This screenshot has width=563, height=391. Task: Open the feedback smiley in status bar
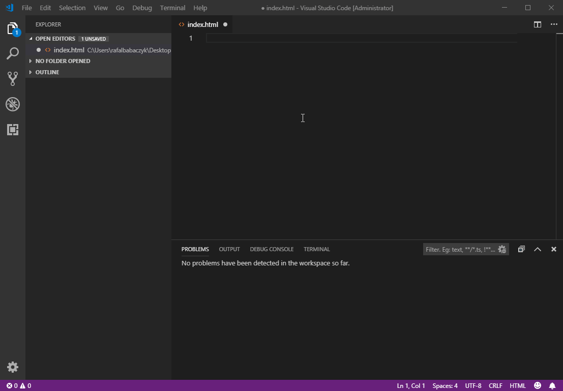538,385
